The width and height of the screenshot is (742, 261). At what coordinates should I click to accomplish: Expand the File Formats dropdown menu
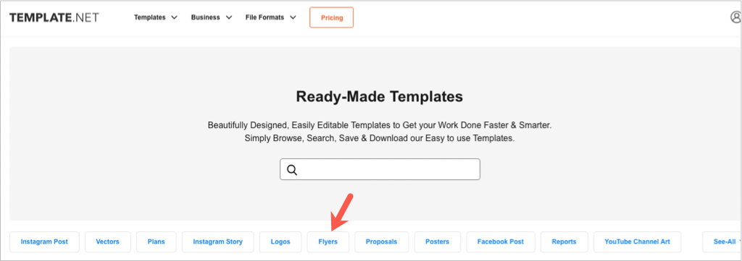[x=271, y=17]
